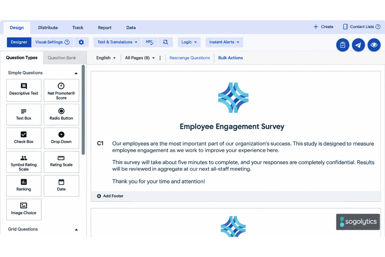
Task: Open the English language dropdown
Action: [x=106, y=58]
